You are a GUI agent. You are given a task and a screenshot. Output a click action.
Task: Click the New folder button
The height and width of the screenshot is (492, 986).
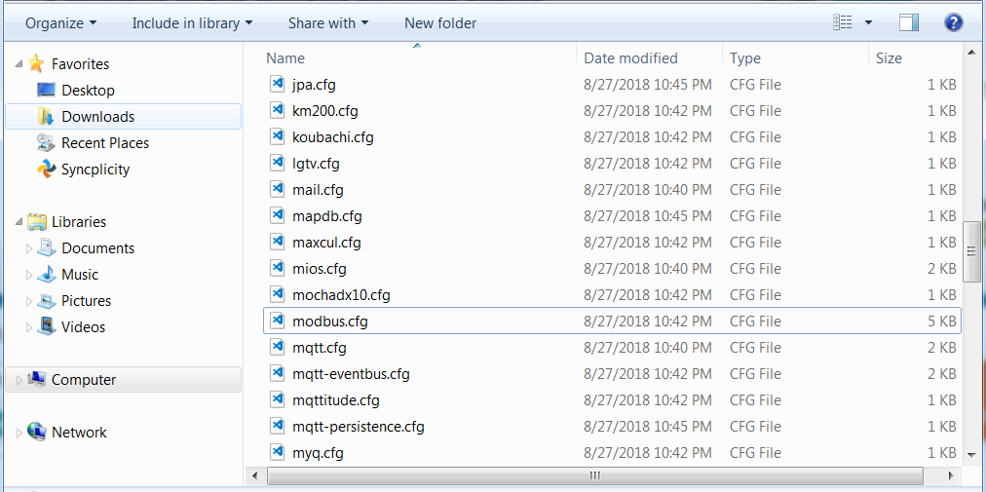click(440, 22)
